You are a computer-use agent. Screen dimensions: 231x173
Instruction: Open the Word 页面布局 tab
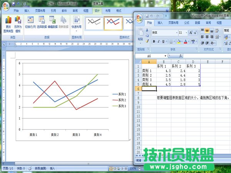point(40,11)
